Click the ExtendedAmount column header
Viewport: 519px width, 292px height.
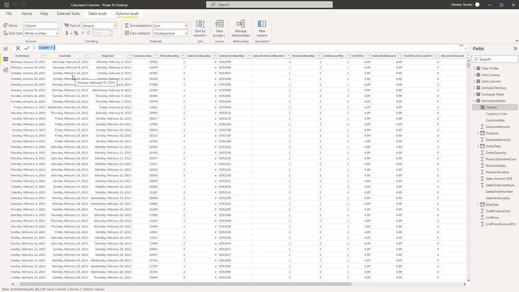coord(384,56)
